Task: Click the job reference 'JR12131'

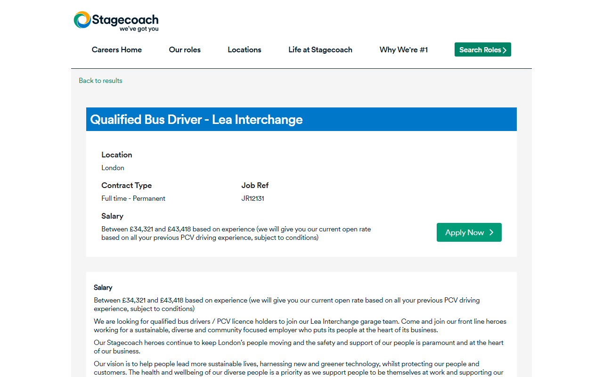Action: click(253, 198)
